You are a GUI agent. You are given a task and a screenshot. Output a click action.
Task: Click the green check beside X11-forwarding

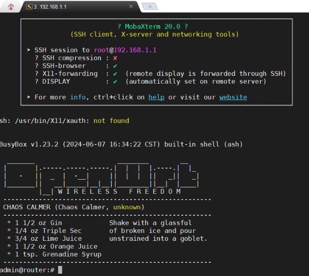[115, 74]
